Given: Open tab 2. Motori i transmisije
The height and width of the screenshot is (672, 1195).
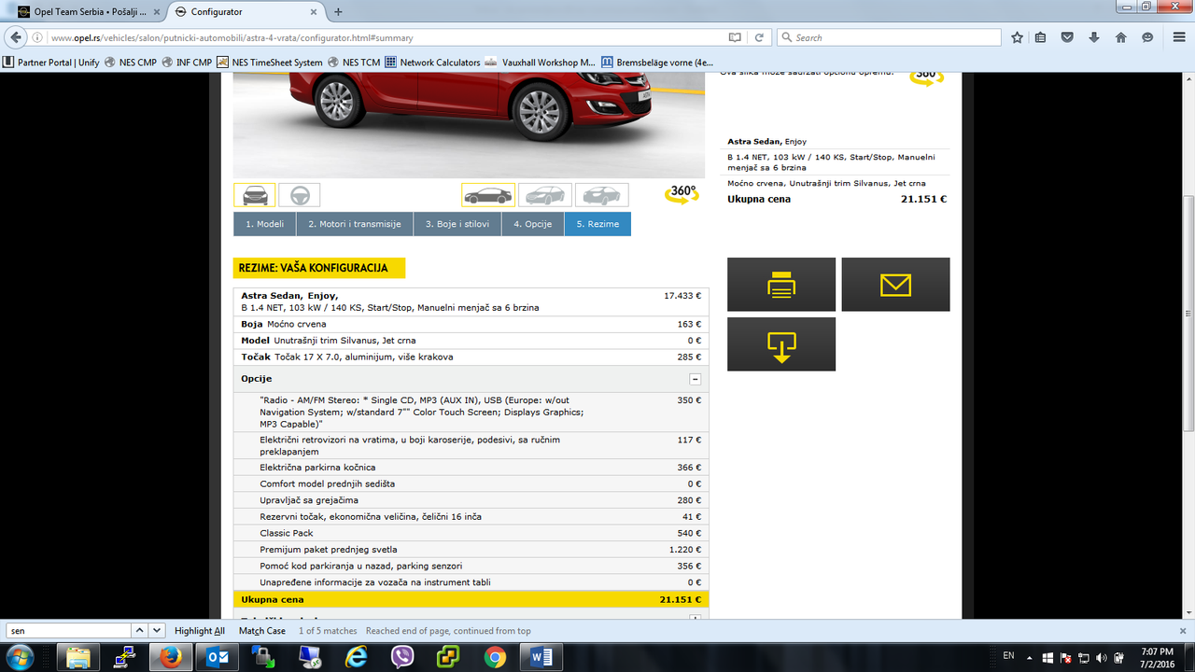Looking at the screenshot, I should (354, 224).
